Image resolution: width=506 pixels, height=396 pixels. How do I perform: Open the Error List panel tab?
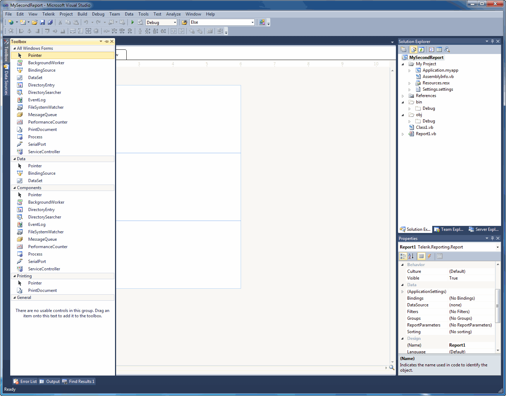click(25, 382)
